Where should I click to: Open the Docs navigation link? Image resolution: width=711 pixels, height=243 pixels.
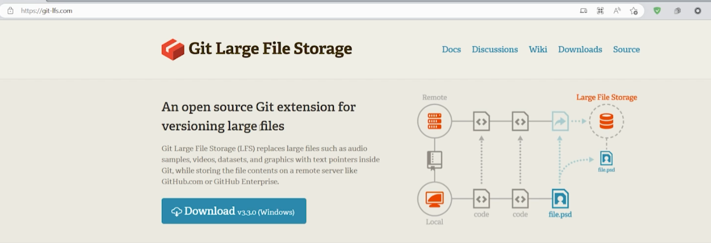pos(451,49)
